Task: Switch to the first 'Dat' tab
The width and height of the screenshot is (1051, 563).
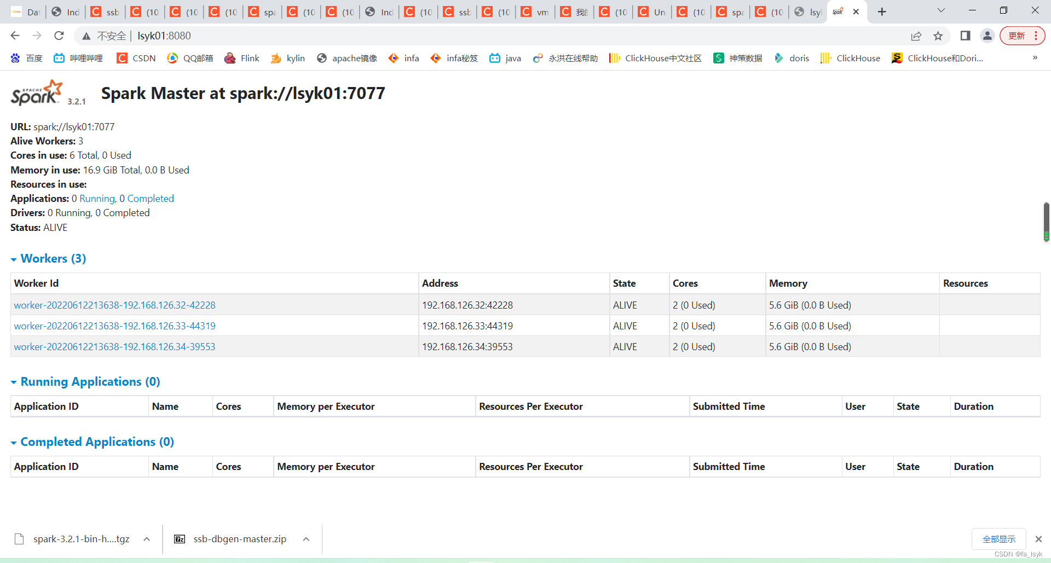Action: click(26, 11)
